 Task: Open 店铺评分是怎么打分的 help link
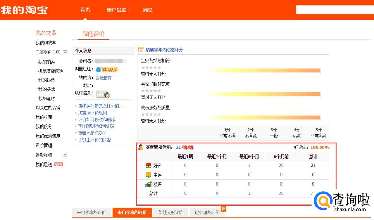click(100, 106)
